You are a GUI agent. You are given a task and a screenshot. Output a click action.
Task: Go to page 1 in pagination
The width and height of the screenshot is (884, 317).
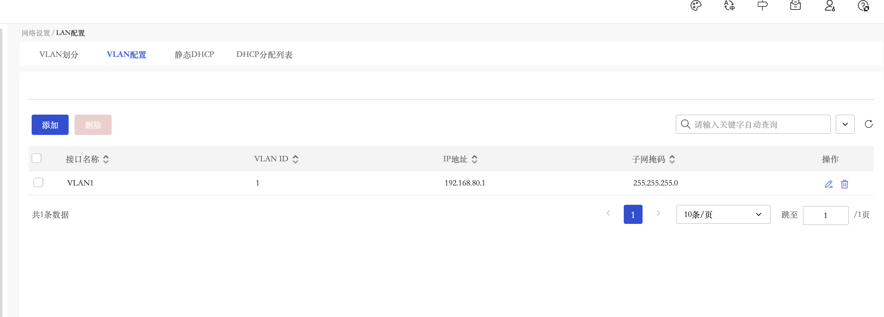[632, 214]
